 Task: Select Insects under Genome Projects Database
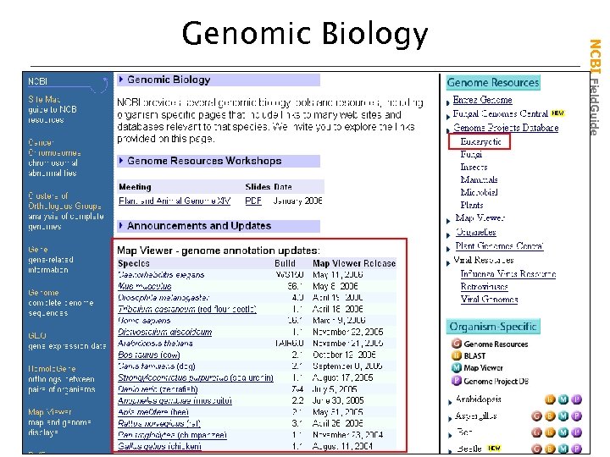[x=474, y=167]
